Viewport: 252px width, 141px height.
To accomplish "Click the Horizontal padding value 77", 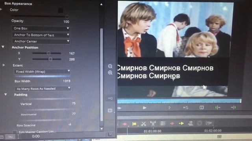I will pos(74,114).
